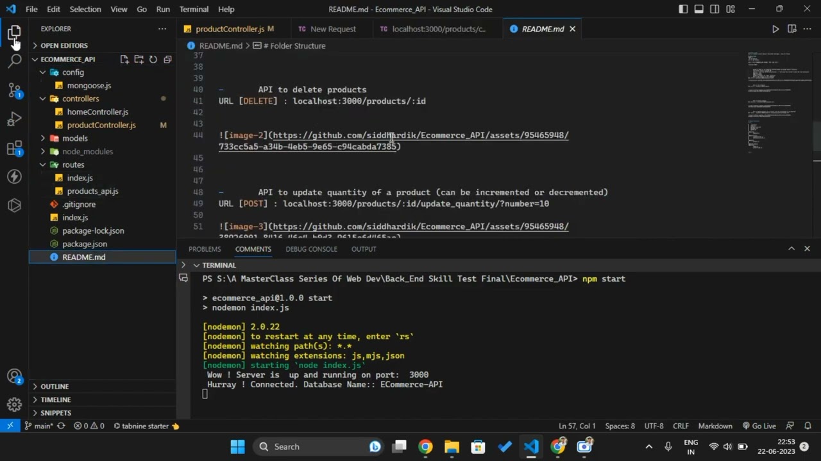Refresh the Explorer file tree
The image size is (821, 461).
[153, 59]
